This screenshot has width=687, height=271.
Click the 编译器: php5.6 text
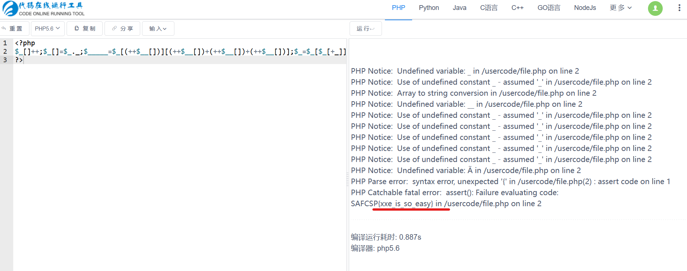(x=375, y=248)
